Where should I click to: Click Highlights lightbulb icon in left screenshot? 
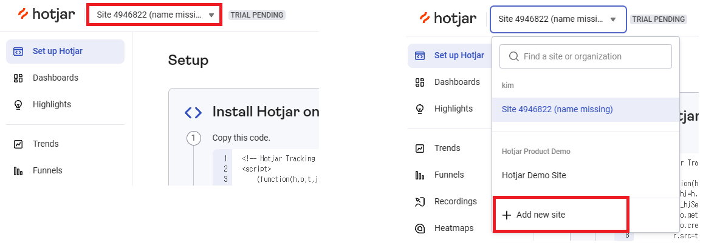(18, 105)
